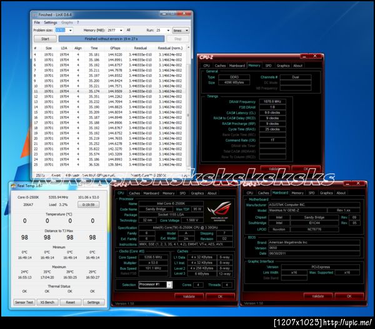Expand the Run count dropdown in LinX
The width and height of the screenshot is (375, 329).
[x=168, y=31]
